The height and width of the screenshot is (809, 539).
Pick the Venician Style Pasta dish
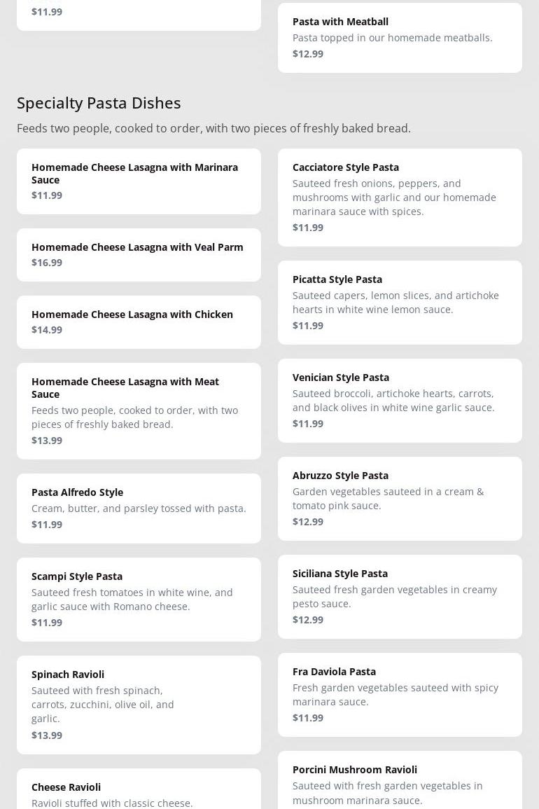tap(400, 400)
